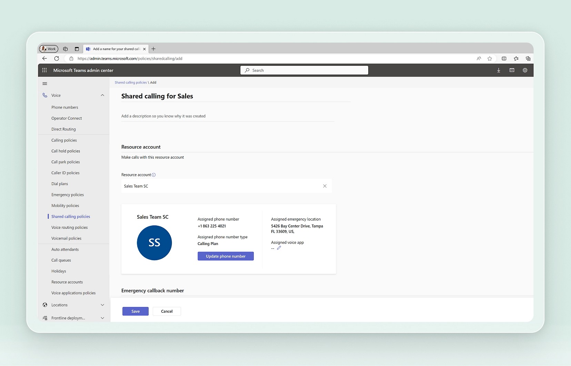Click the policy description input field
Viewport: 571px width, 366px height.
click(x=228, y=116)
